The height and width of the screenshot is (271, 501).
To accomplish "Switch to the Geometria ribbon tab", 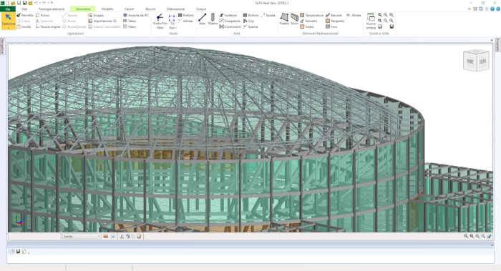I will click(x=83, y=9).
